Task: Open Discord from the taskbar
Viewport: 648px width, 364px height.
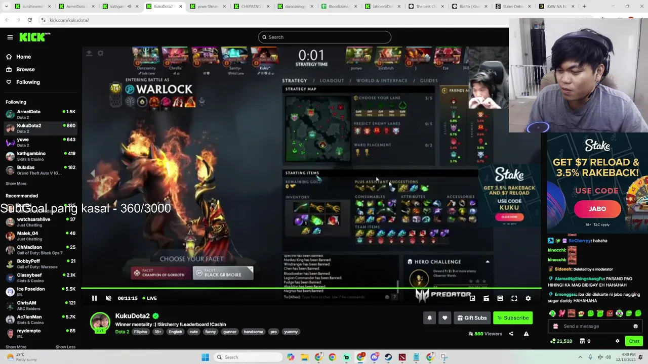Action: click(374, 357)
